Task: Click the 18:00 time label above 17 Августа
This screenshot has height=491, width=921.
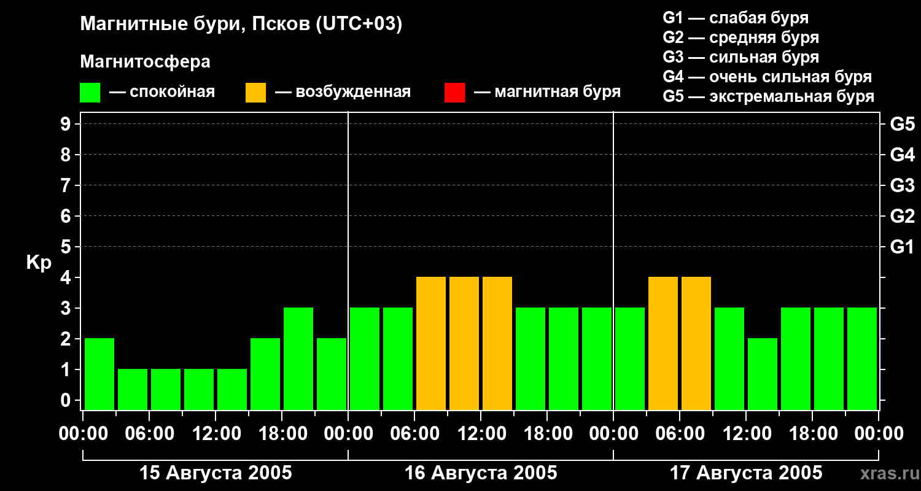Action: (812, 434)
